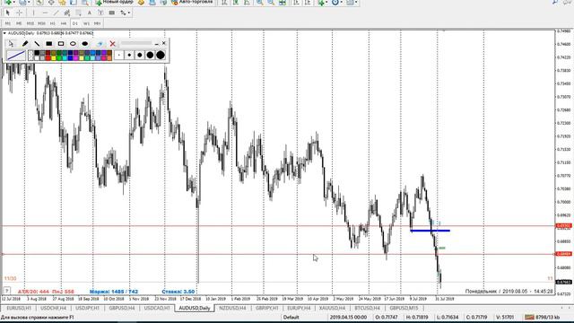Select the blue horizontal line on chart
The height and width of the screenshot is (323, 574).
(x=430, y=231)
